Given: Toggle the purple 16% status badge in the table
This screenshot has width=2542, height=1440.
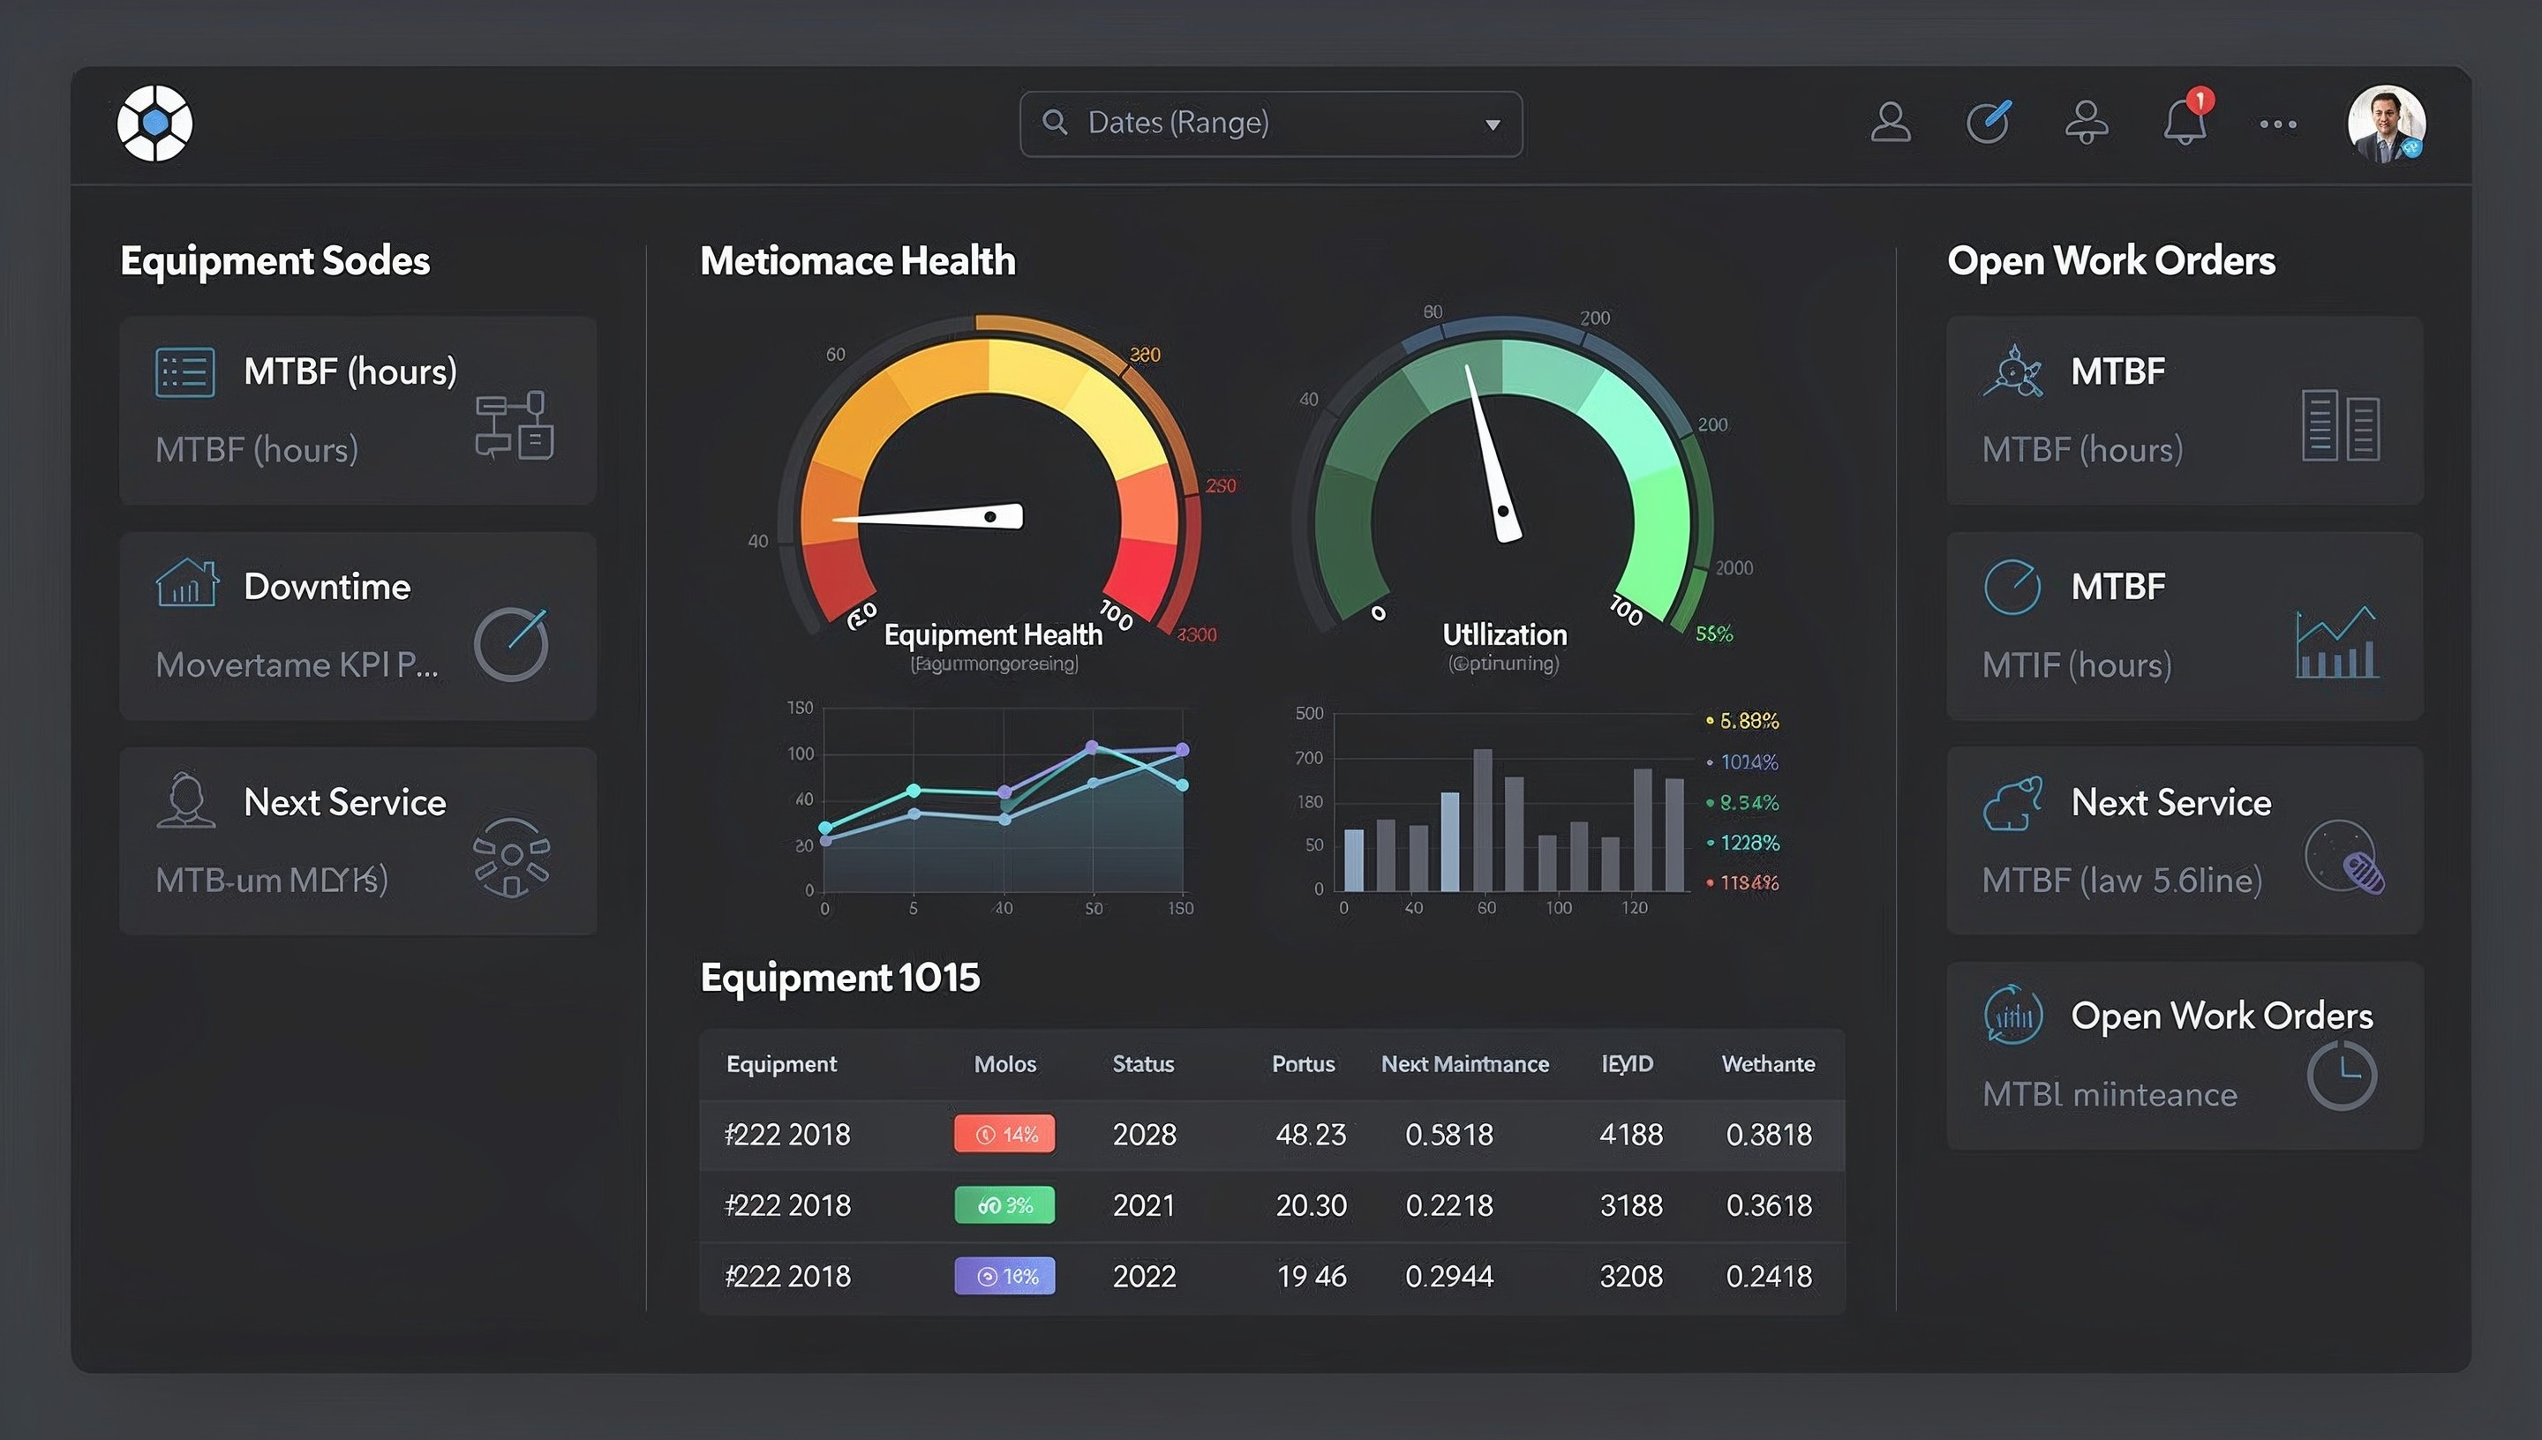Looking at the screenshot, I should tap(1004, 1275).
